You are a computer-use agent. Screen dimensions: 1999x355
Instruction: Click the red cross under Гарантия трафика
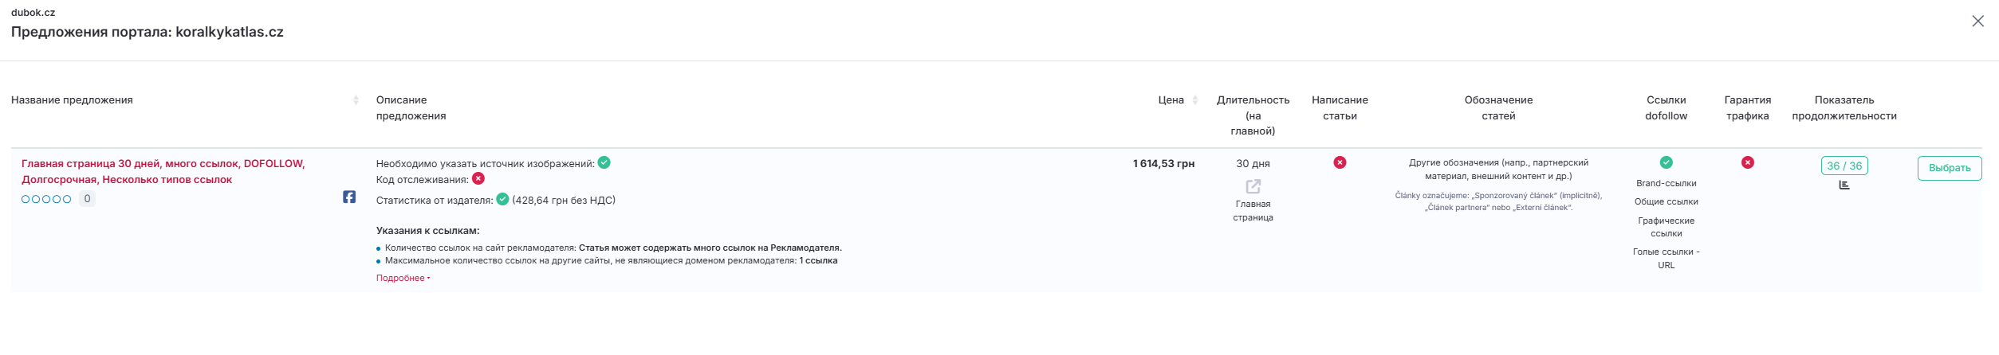click(x=1747, y=162)
